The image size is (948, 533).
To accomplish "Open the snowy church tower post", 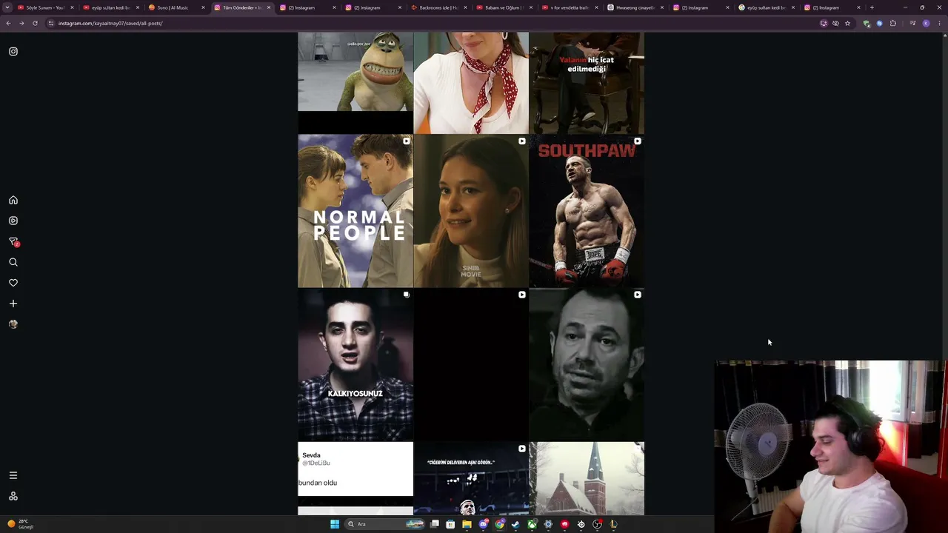I will point(587,478).
